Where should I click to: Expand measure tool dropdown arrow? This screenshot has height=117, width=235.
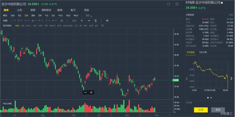click(x=49, y=21)
